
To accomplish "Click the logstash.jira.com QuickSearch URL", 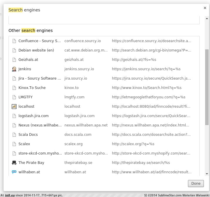I will click(151, 116).
